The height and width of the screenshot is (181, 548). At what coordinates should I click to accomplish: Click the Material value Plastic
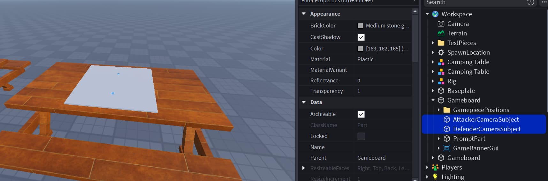coord(365,59)
